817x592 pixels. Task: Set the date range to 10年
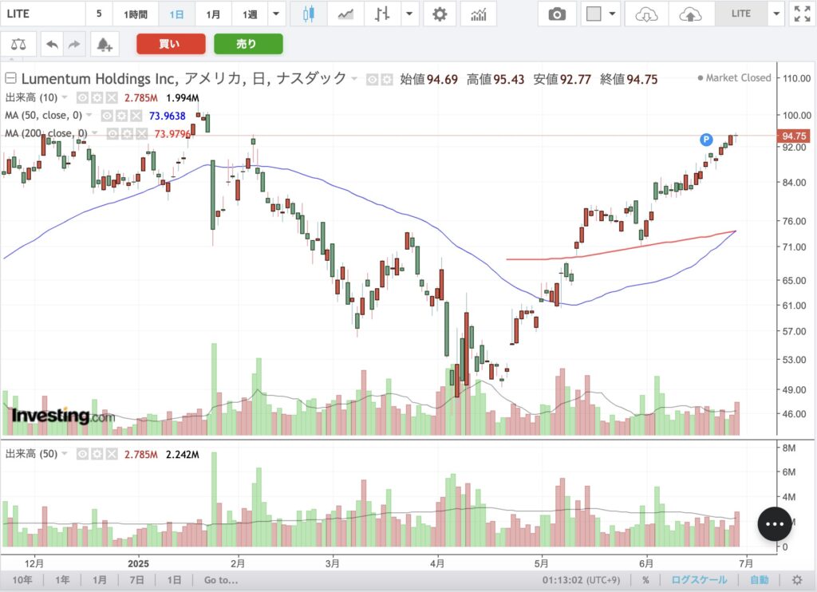(x=22, y=579)
